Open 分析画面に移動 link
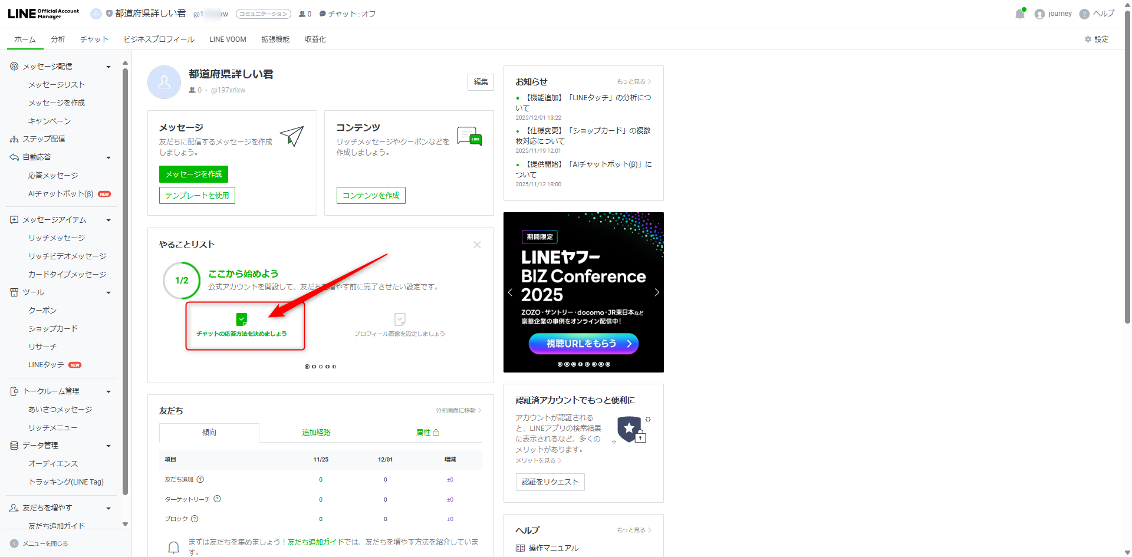 coord(458,411)
